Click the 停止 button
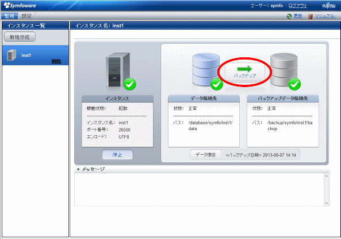341x239 pixels. click(x=117, y=155)
